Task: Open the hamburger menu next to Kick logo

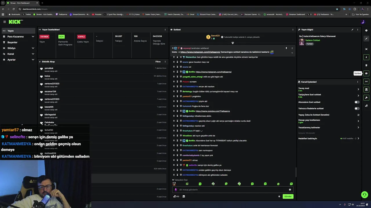Action: point(5,22)
